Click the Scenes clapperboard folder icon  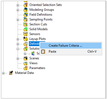point(25,58)
